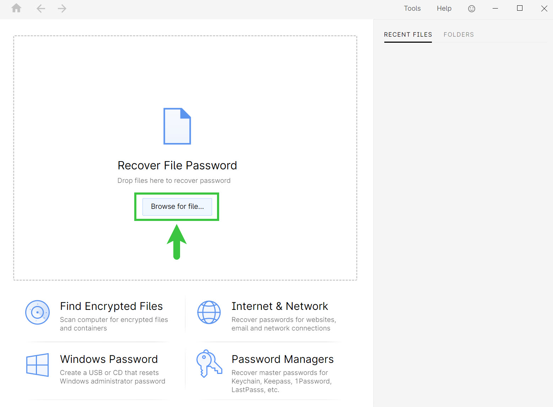Open the Help menu
553x407 pixels.
(444, 8)
